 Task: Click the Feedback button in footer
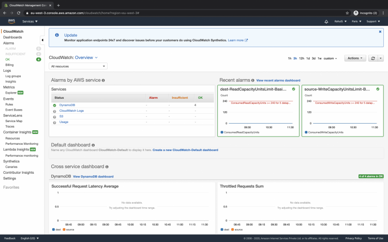point(10,238)
